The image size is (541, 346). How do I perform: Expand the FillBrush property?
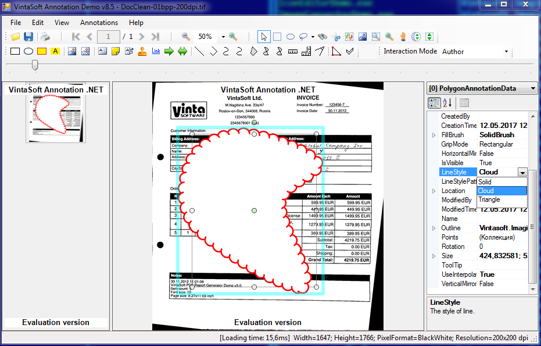[x=433, y=135]
